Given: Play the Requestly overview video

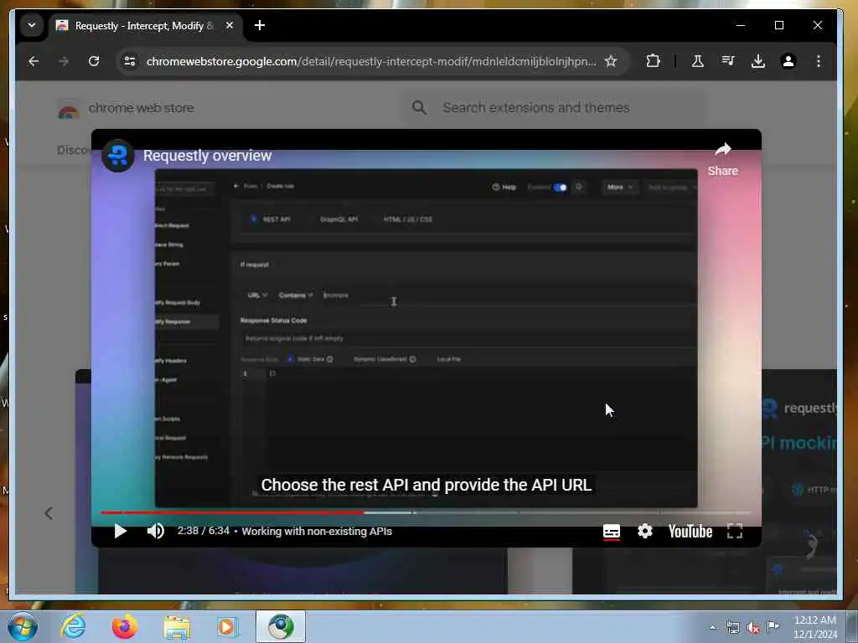Looking at the screenshot, I should pos(121,531).
